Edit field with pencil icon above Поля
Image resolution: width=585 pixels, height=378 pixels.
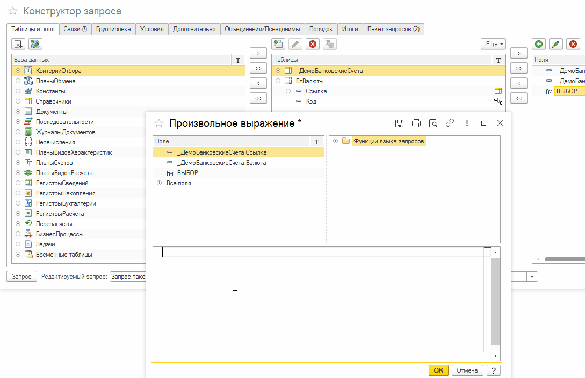(x=556, y=44)
